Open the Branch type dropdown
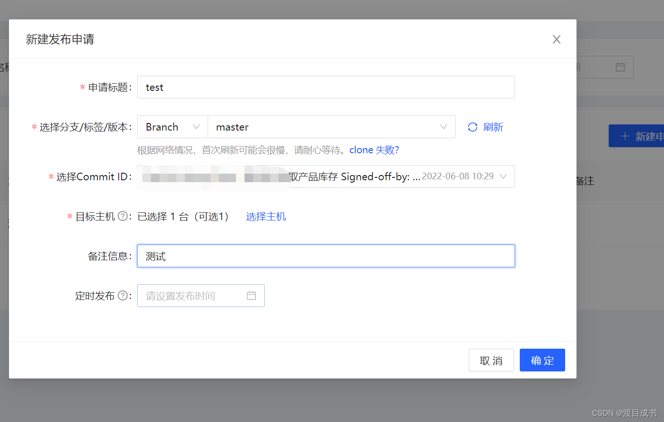 pos(173,127)
